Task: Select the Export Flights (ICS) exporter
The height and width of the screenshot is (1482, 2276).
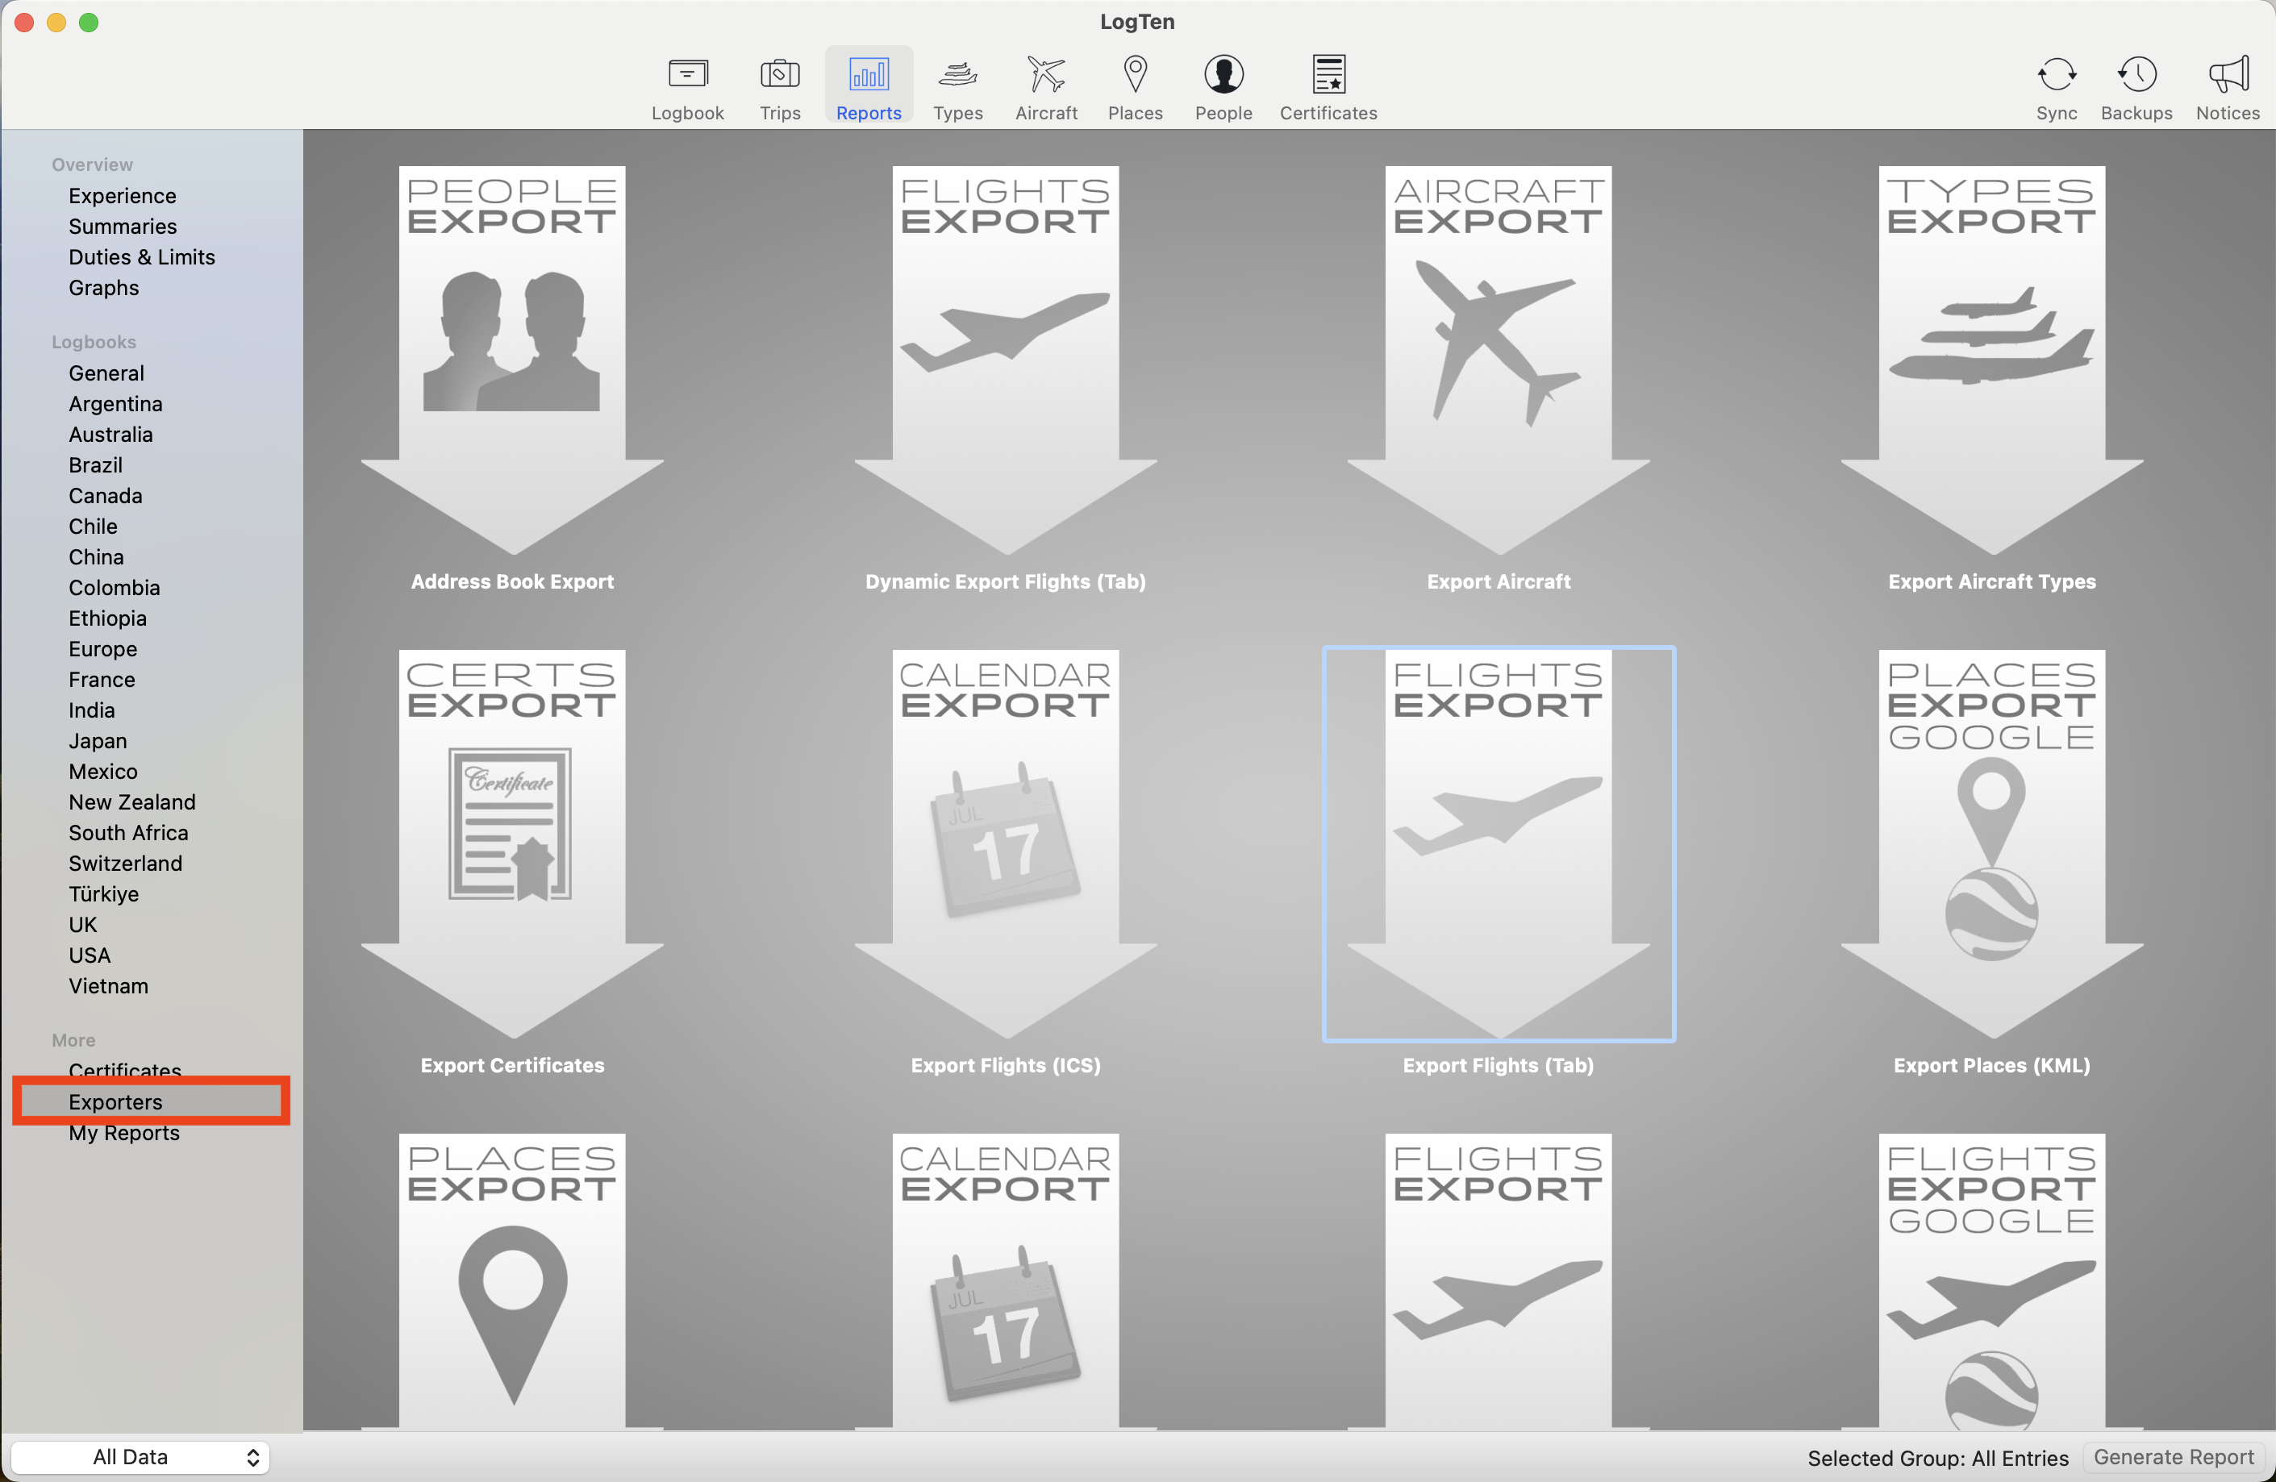Action: tap(1005, 863)
